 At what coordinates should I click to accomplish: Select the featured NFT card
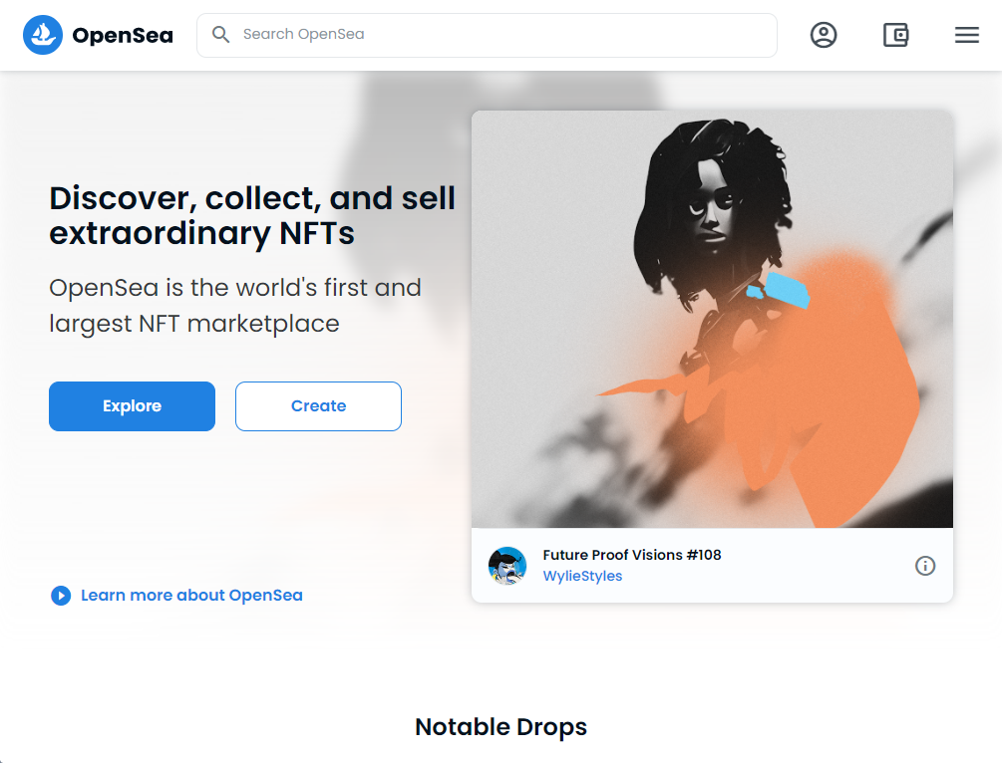pos(712,354)
